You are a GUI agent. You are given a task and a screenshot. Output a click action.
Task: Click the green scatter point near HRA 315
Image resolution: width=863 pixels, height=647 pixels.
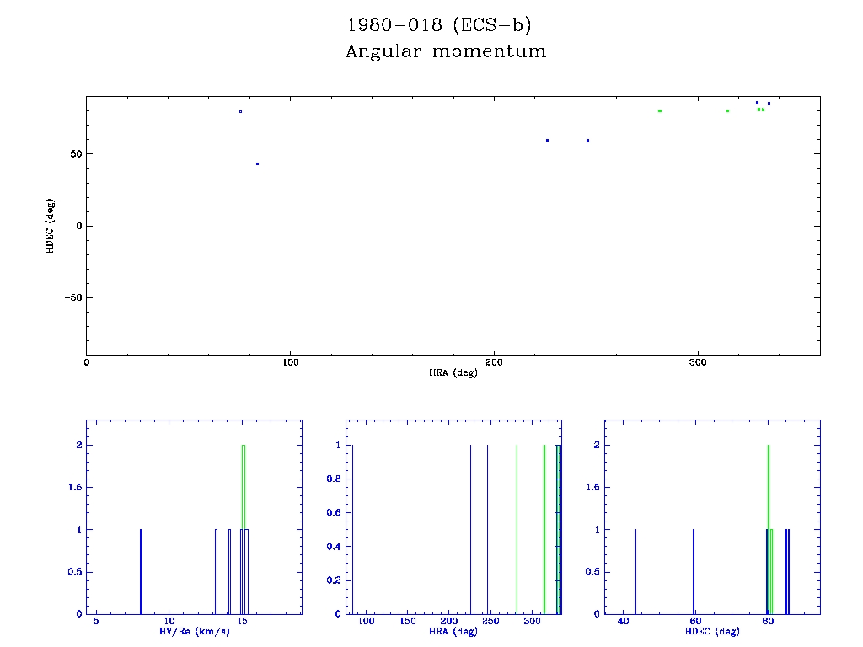pos(727,110)
